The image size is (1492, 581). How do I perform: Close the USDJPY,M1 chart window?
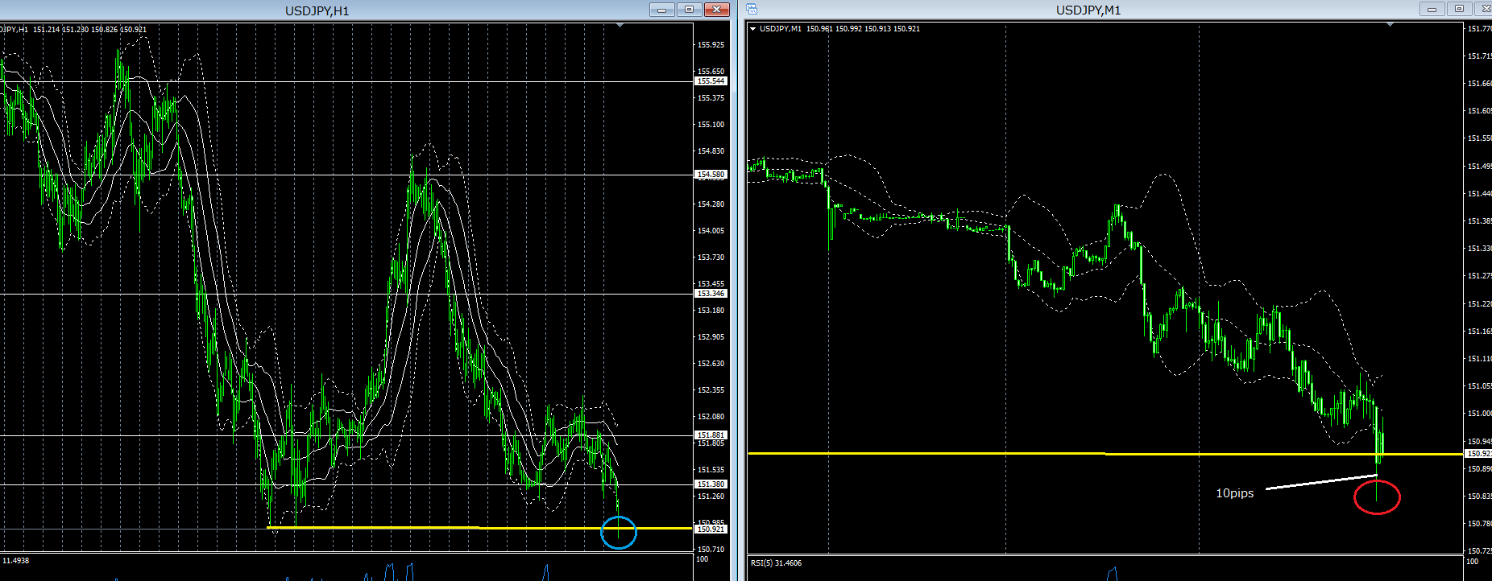tap(1484, 10)
